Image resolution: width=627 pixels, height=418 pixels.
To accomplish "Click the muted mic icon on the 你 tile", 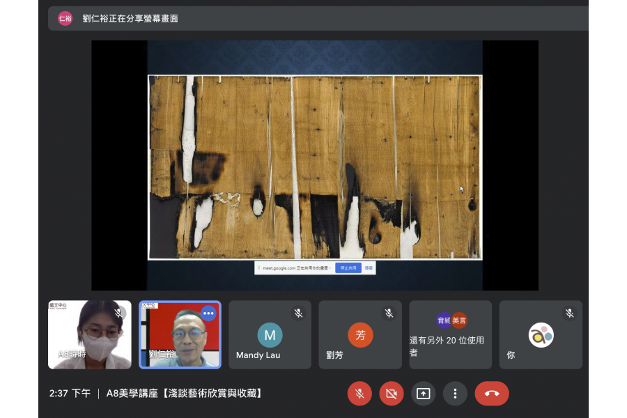I will [x=569, y=313].
